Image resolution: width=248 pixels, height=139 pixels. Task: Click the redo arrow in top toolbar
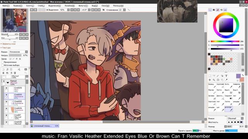pos(35,10)
